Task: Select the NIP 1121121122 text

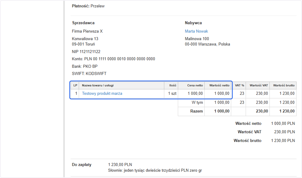Action: click(x=86, y=52)
